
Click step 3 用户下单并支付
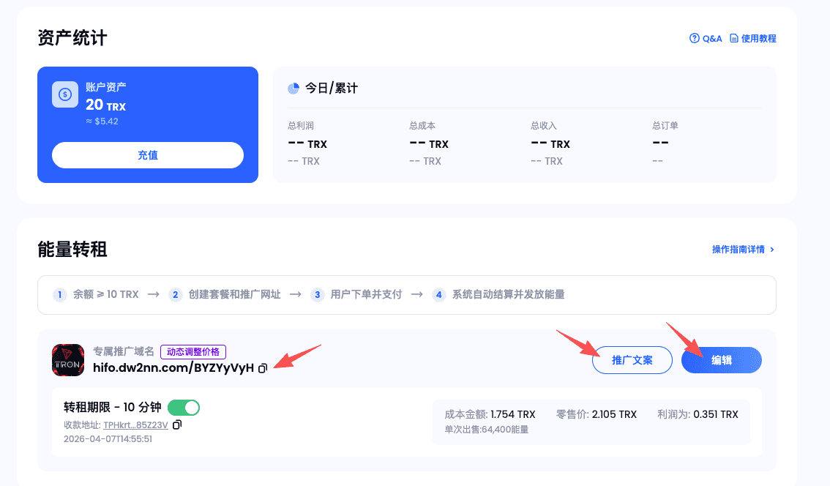pos(356,294)
